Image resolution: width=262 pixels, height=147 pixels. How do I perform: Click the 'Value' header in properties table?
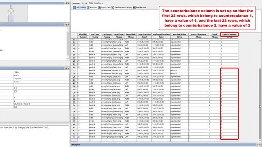16,72
